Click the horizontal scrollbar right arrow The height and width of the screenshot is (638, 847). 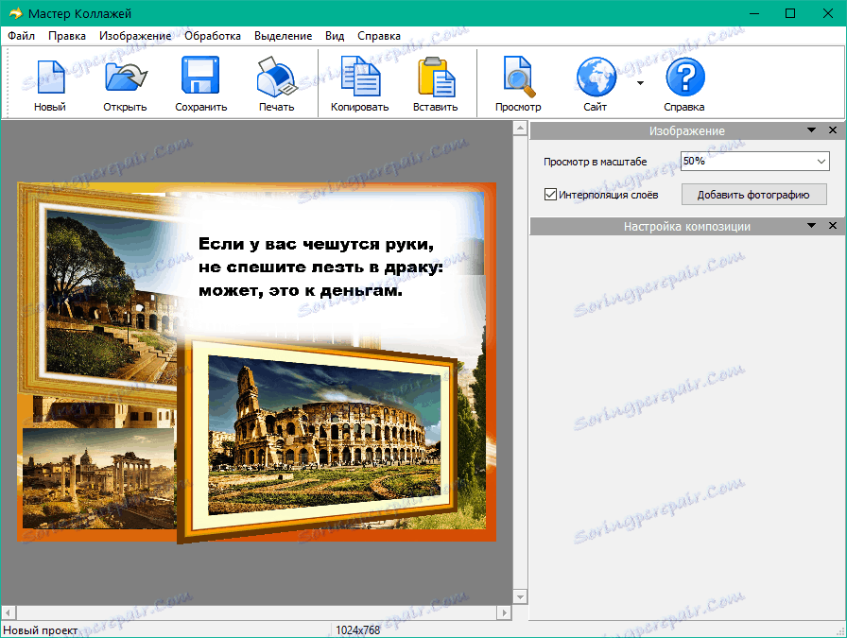click(504, 612)
